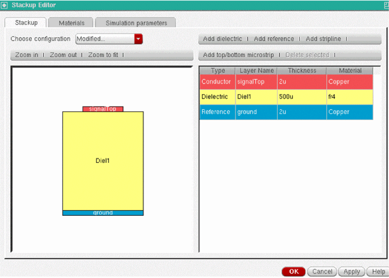This screenshot has width=389, height=278.
Task: Click the ground layer name cell
Action: coord(256,112)
